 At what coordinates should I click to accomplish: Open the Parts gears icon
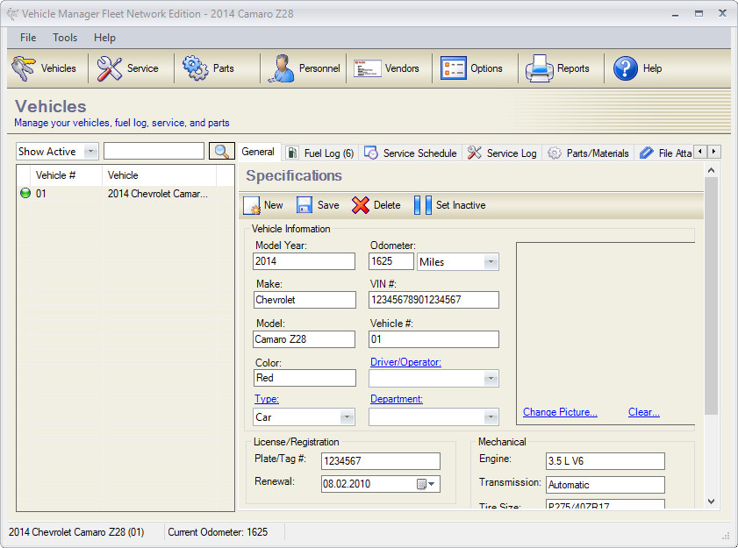pos(195,68)
